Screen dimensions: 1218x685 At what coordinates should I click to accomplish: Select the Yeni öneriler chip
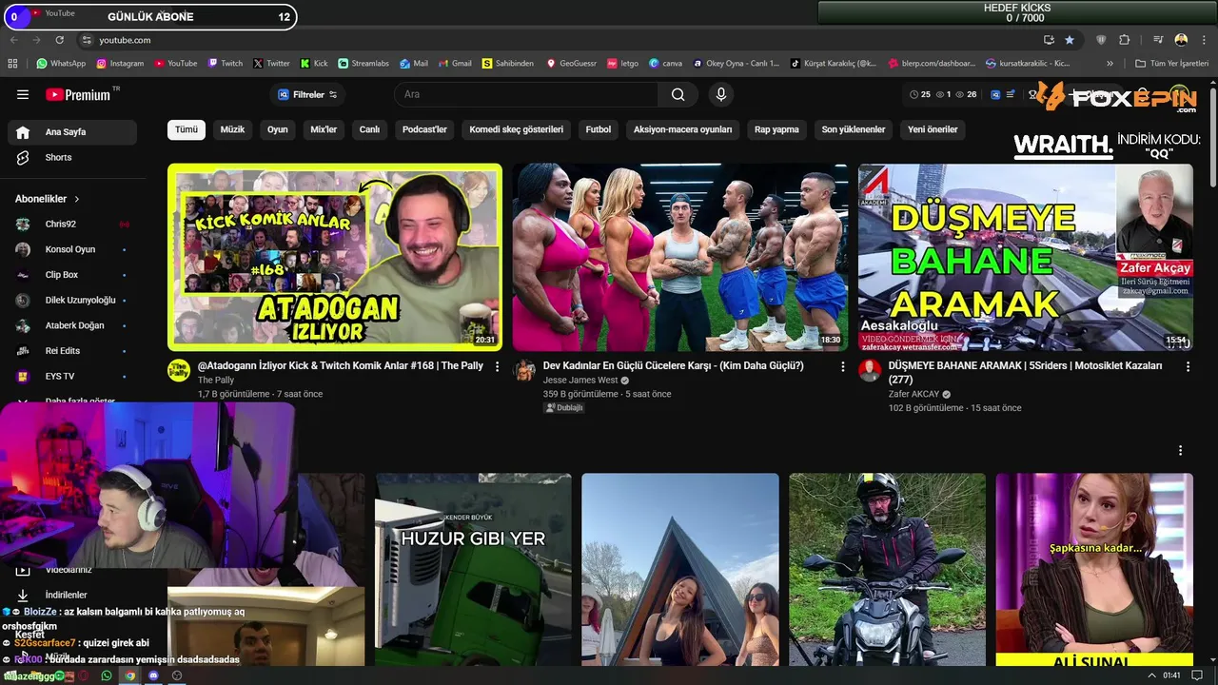click(x=933, y=129)
